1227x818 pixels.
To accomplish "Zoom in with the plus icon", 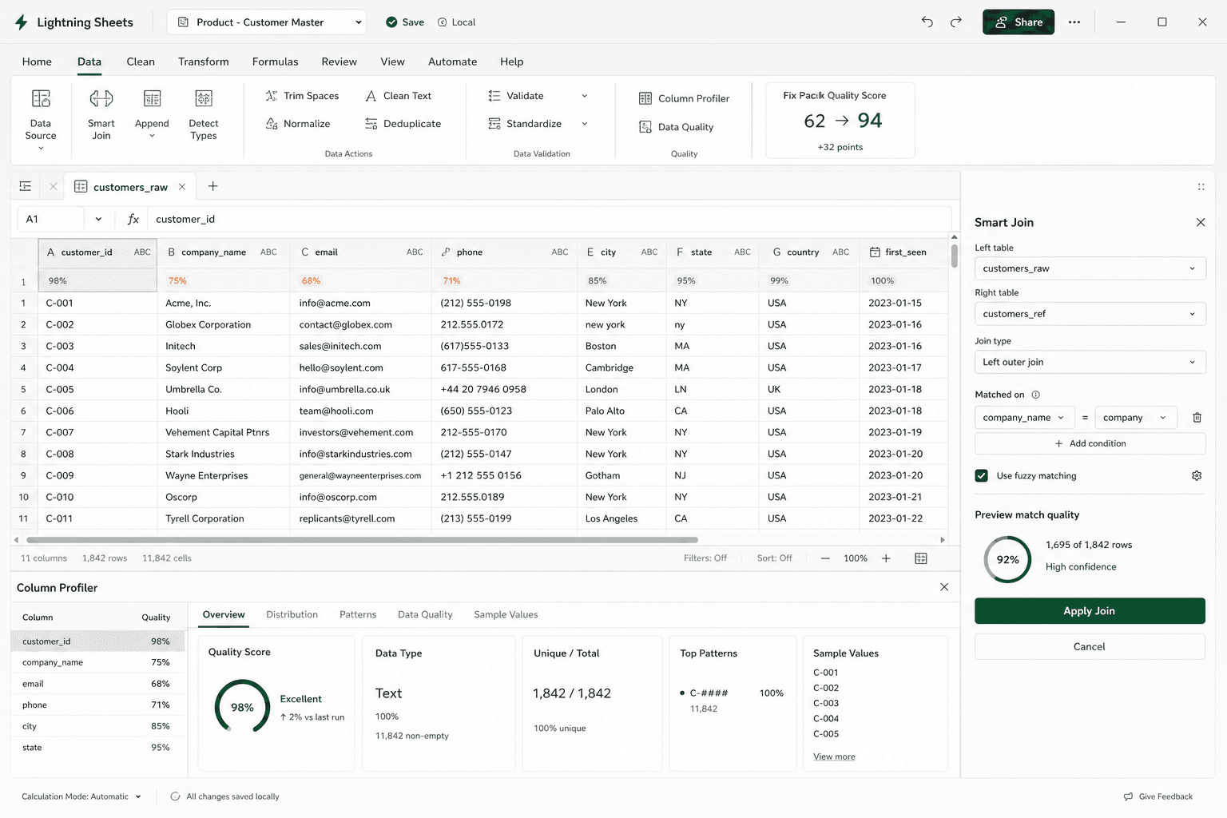I will tap(886, 558).
